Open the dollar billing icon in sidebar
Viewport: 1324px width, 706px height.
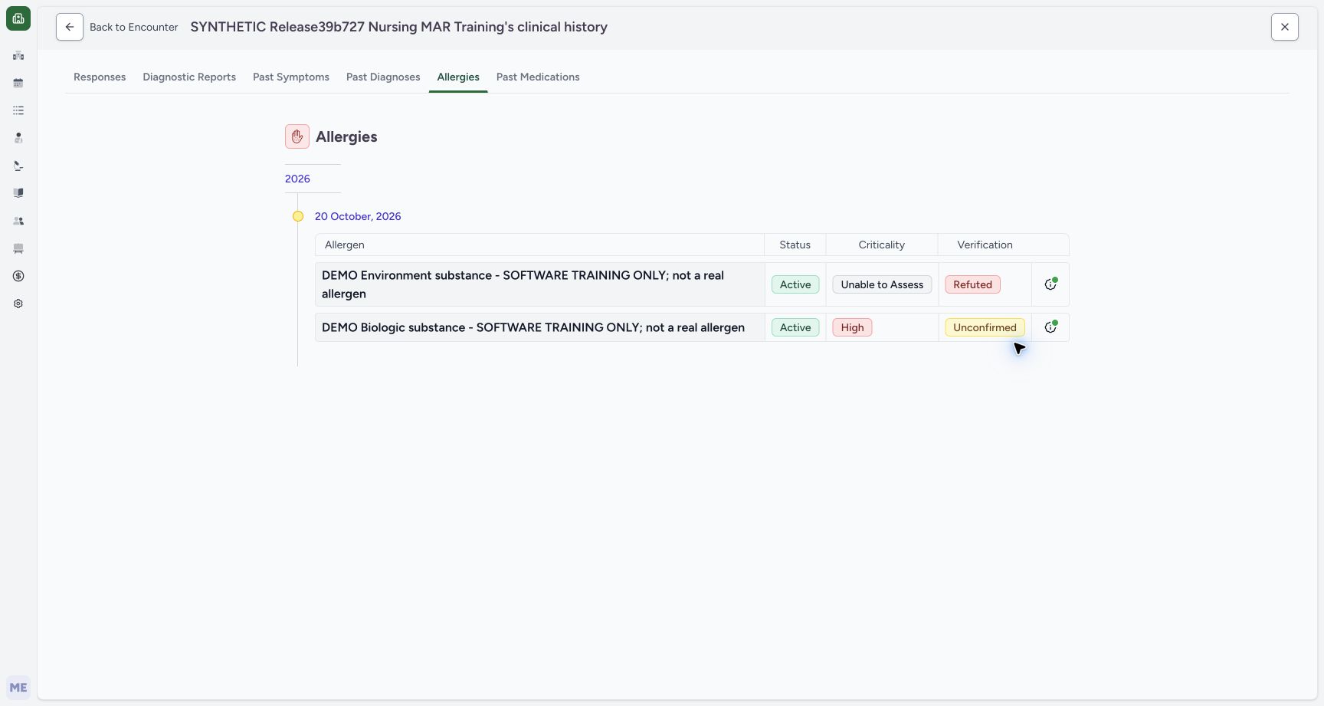(x=18, y=276)
